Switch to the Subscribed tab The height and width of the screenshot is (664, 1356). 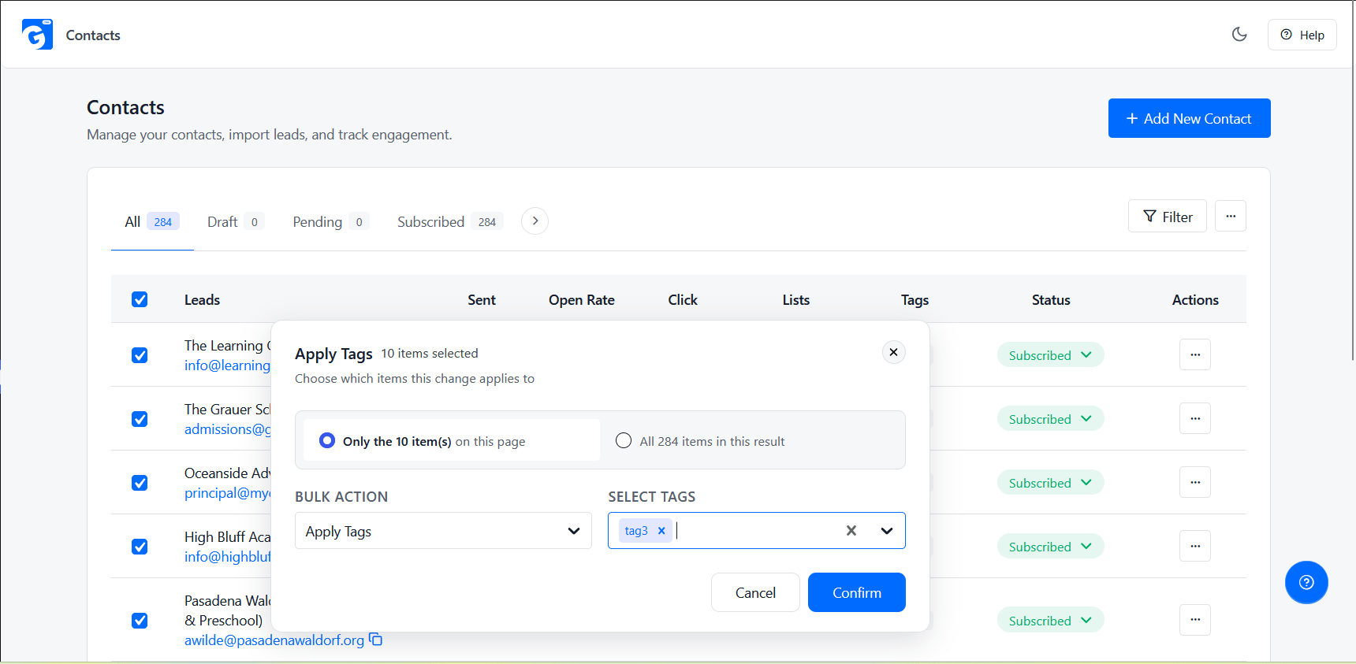point(450,221)
